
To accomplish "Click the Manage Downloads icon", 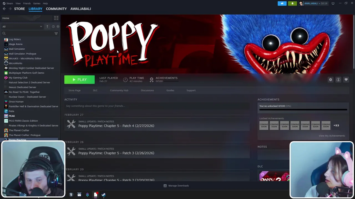I will 165,186.
